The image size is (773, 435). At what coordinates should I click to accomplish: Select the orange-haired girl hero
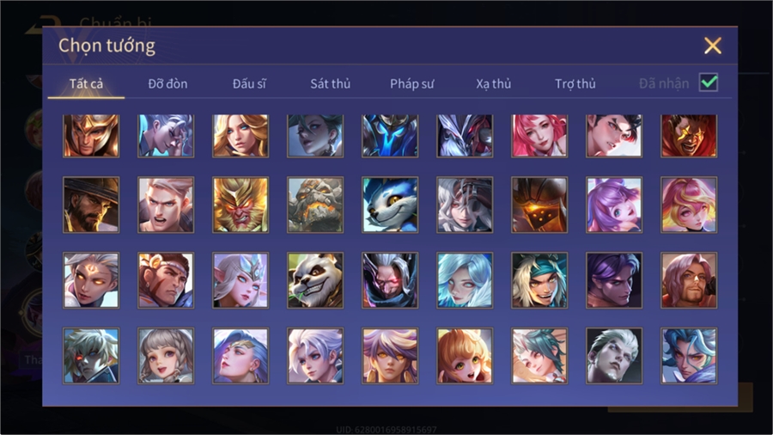tap(465, 356)
